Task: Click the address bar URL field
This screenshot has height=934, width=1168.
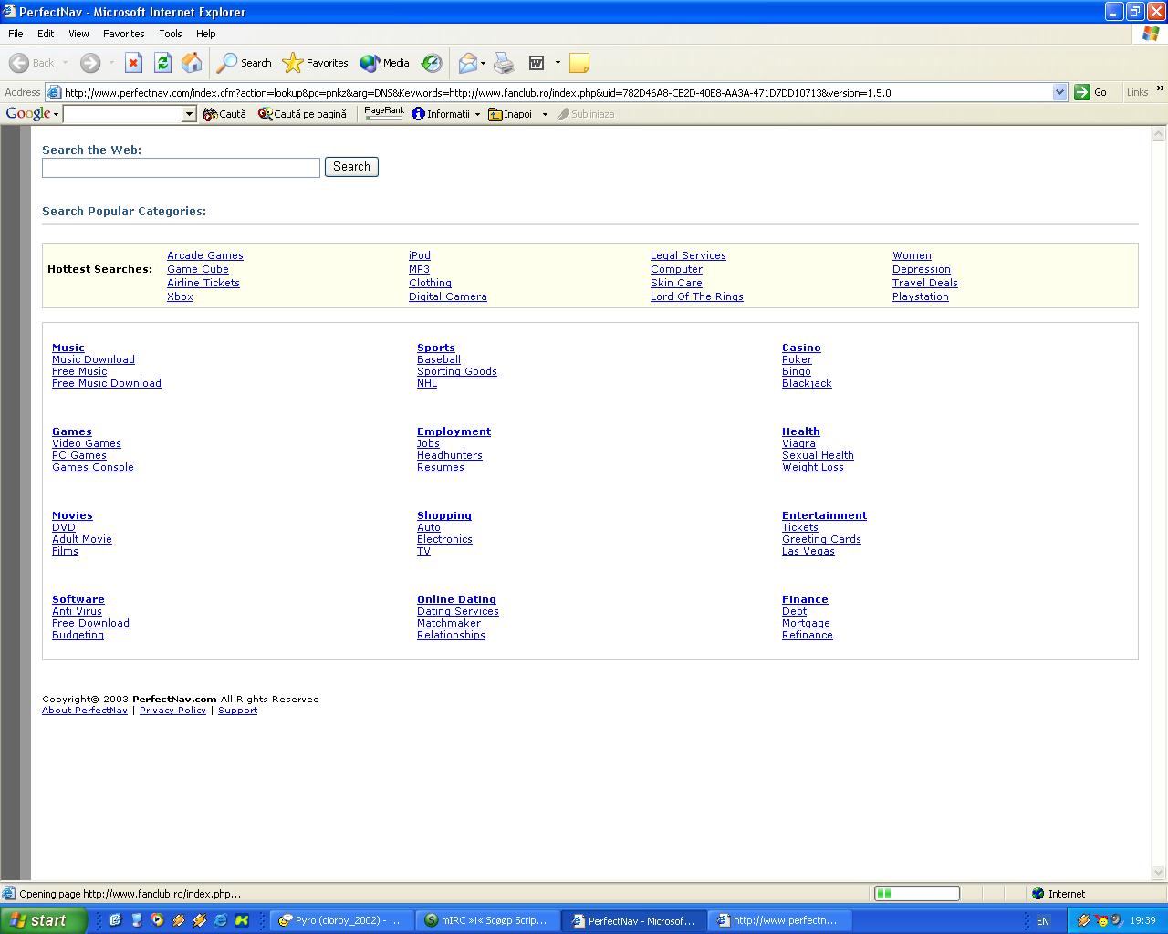Action: (557, 92)
